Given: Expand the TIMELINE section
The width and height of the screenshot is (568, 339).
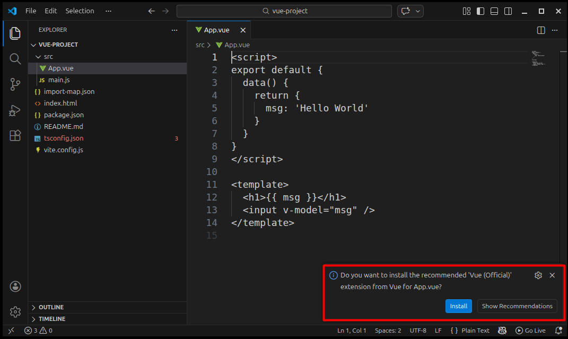Looking at the screenshot, I should click(107, 319).
